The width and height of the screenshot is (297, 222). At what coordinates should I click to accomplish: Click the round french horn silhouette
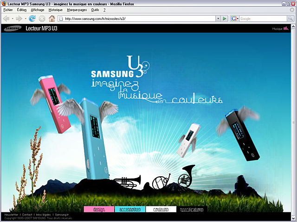coord(161,182)
